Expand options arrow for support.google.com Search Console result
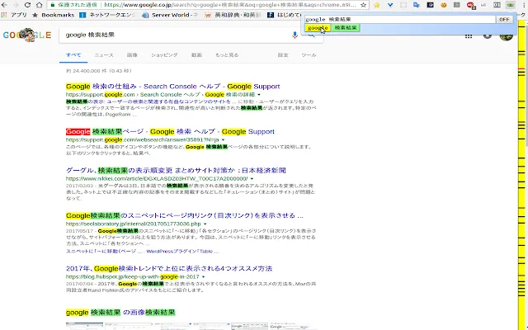The image size is (528, 330). (x=259, y=95)
